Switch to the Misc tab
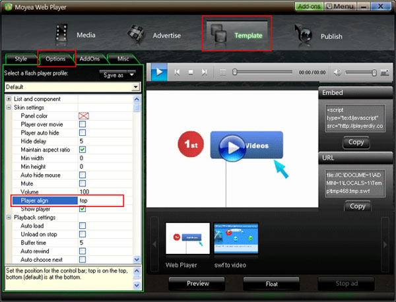Image resolution: width=396 pixels, height=302 pixels. [x=123, y=59]
